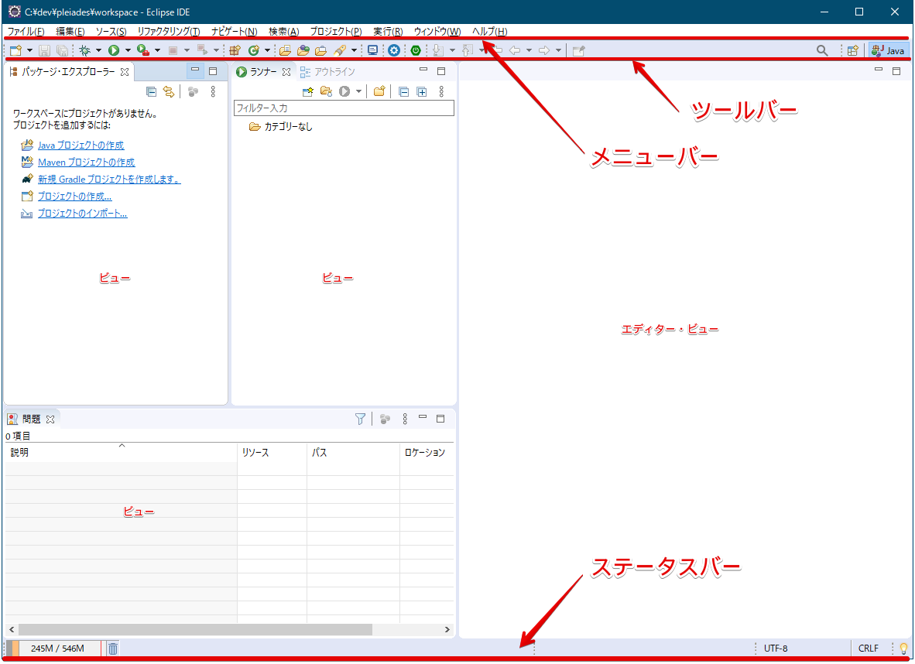
Task: Toggle the filters in the Problems view
Action: click(x=359, y=418)
